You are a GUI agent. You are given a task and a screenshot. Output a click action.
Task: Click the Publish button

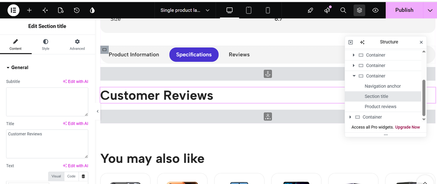[x=404, y=10]
